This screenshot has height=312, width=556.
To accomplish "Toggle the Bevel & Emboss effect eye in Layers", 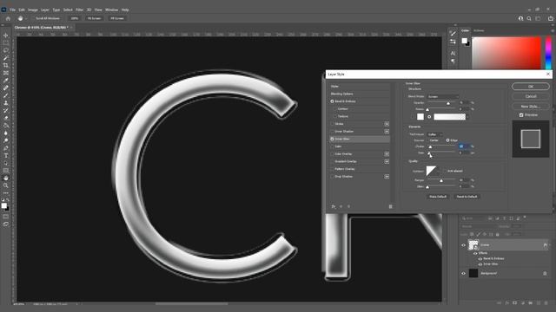I will coord(480,258).
